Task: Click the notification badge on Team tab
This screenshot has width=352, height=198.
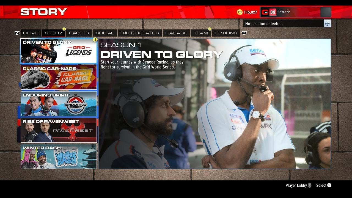Action: (x=210, y=29)
